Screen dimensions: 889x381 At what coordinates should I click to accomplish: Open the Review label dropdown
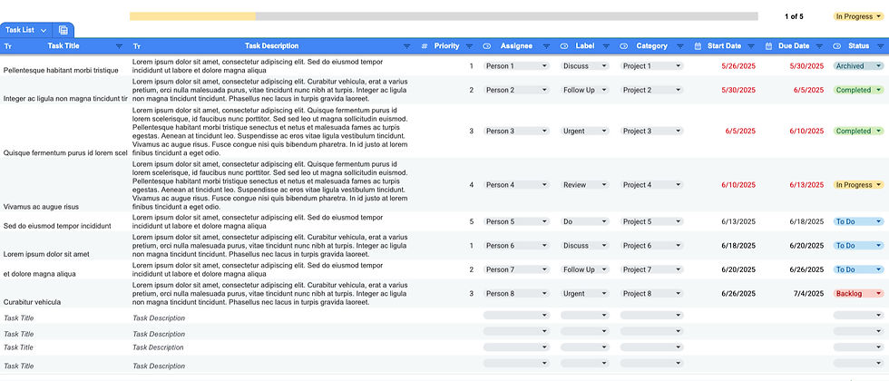point(584,185)
